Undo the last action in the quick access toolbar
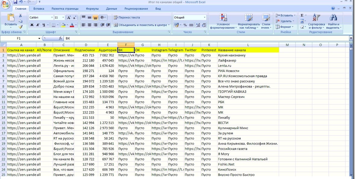The image size is (356, 179). [21, 2]
